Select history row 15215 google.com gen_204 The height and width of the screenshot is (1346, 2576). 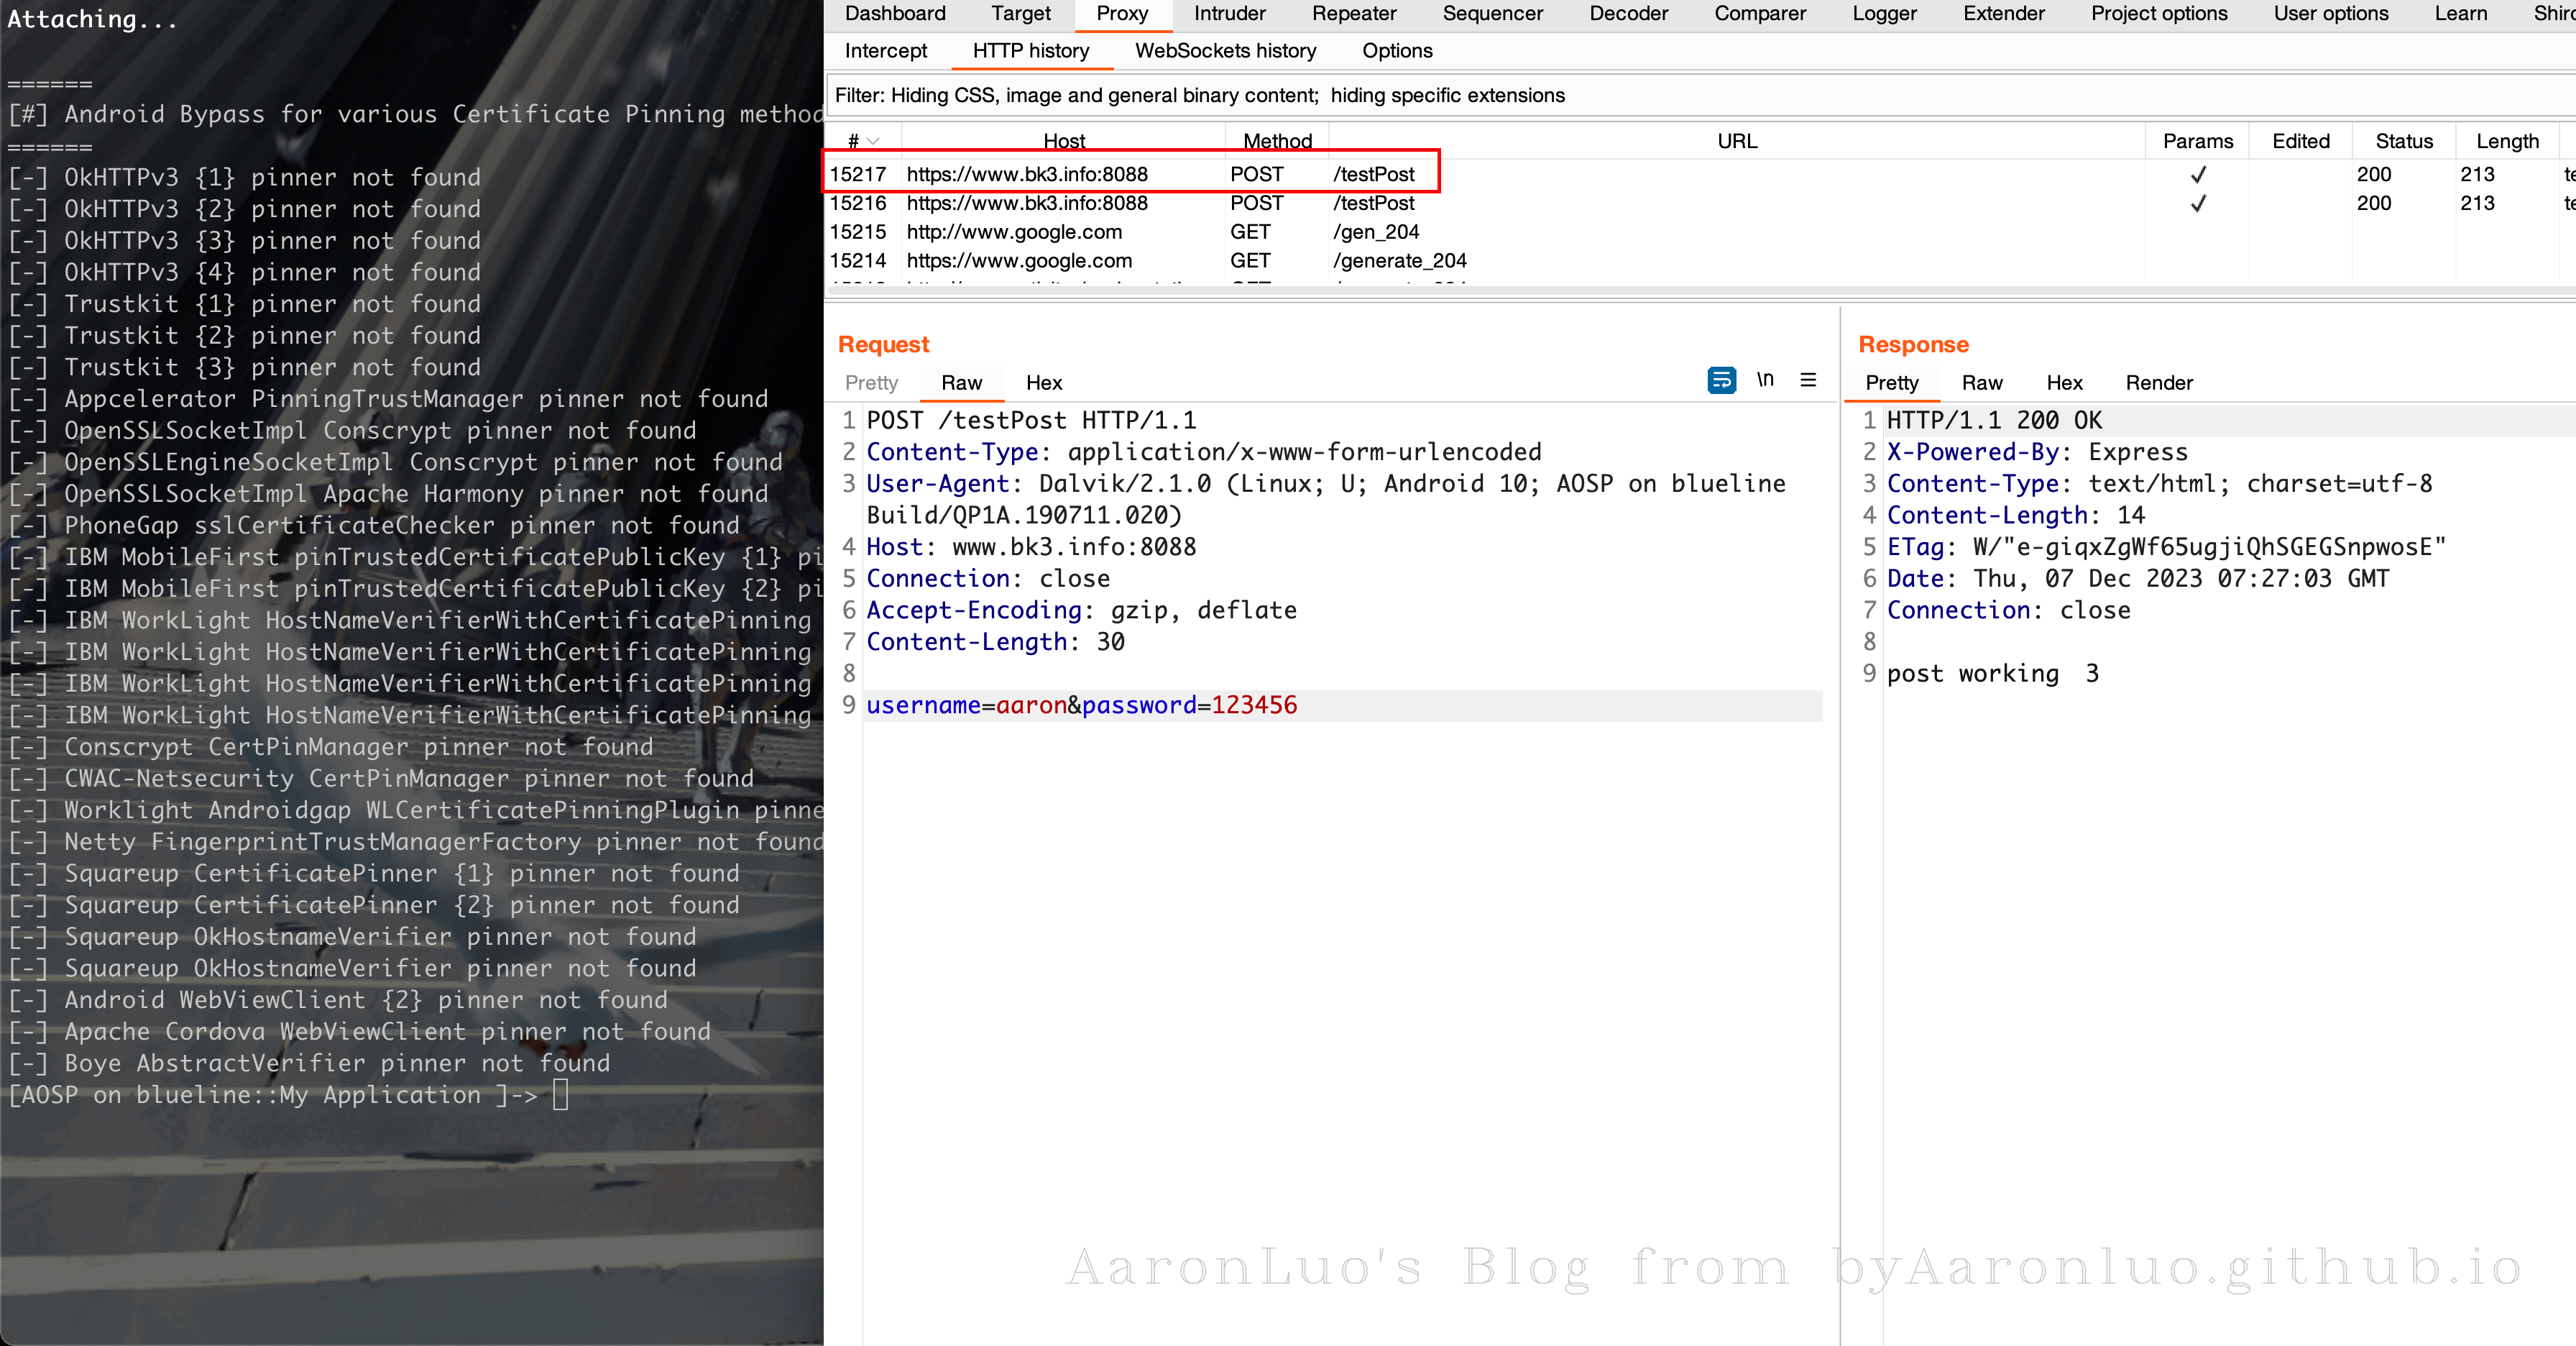(1013, 232)
